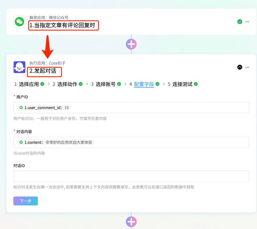Open the more options menu on the Coze card
The width and height of the screenshot is (257, 229).
247,67
